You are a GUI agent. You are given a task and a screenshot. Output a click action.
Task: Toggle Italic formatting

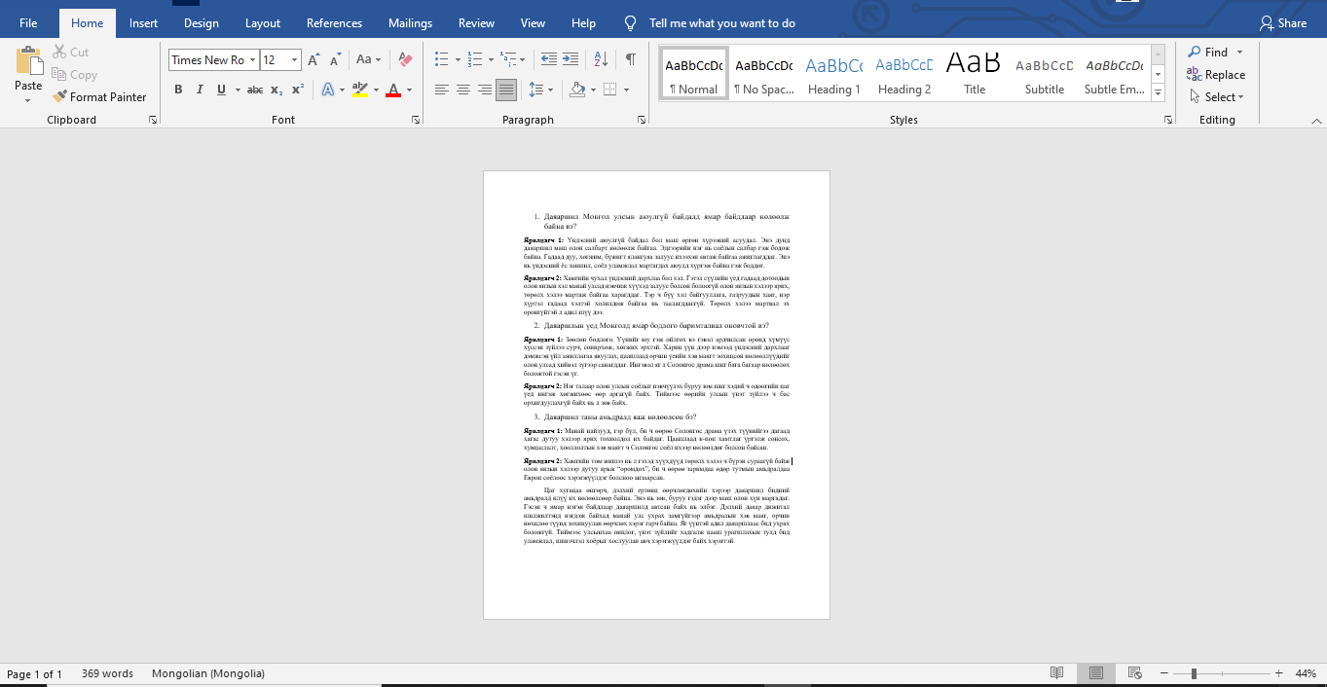tap(200, 90)
